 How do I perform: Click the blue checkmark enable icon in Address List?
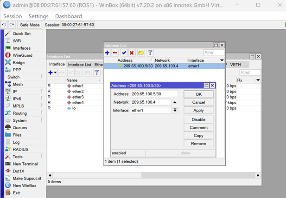tap(124, 53)
